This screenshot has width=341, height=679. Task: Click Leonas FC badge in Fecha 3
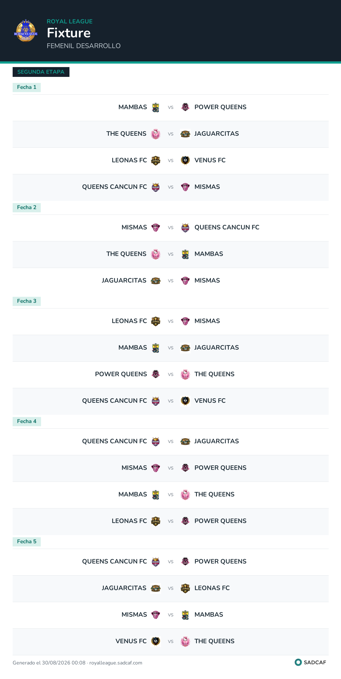click(x=156, y=321)
